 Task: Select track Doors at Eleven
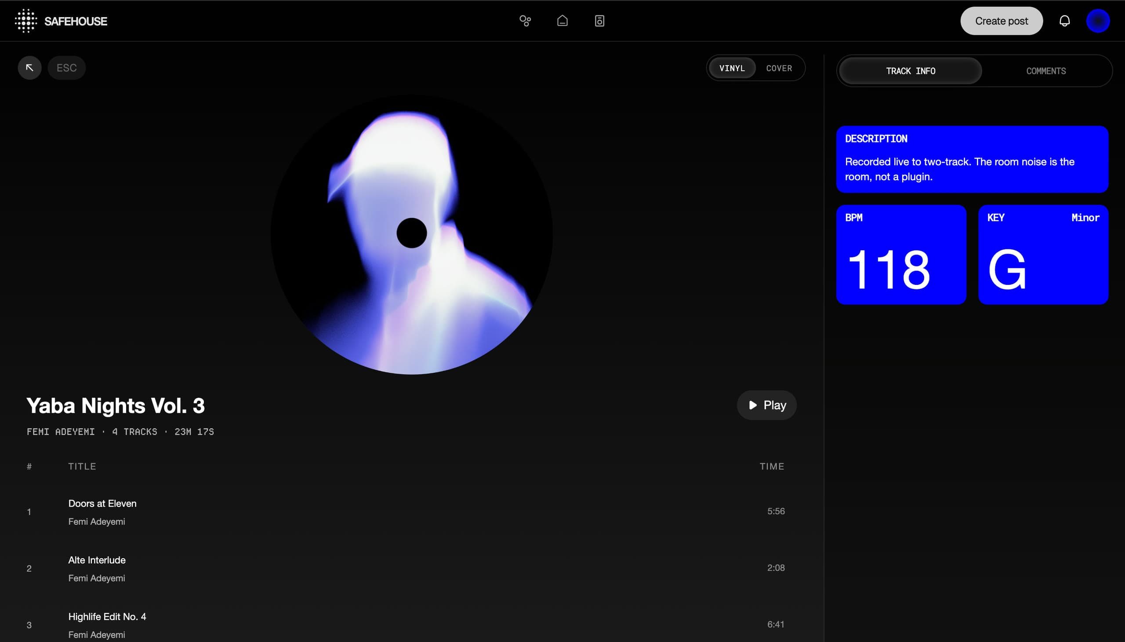click(406, 511)
